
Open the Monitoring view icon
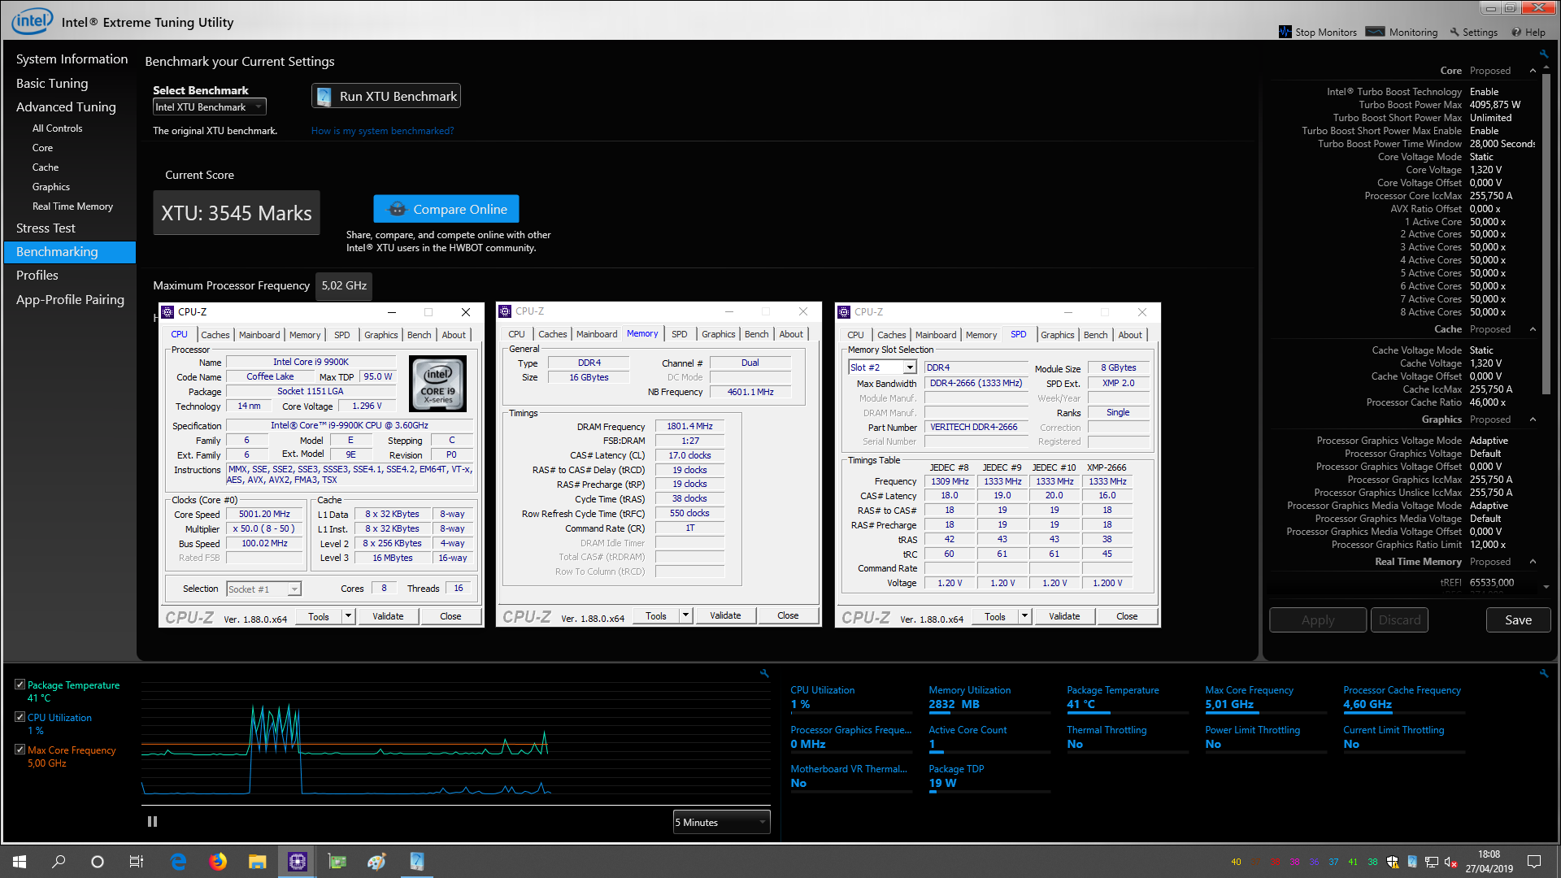(x=1375, y=32)
